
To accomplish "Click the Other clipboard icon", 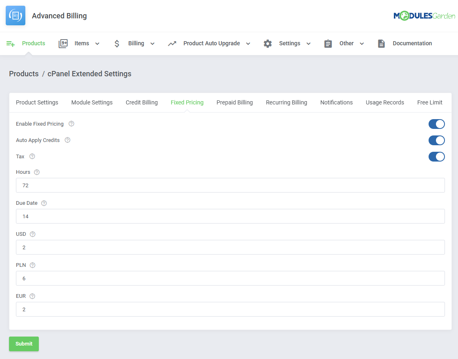I will (x=328, y=44).
